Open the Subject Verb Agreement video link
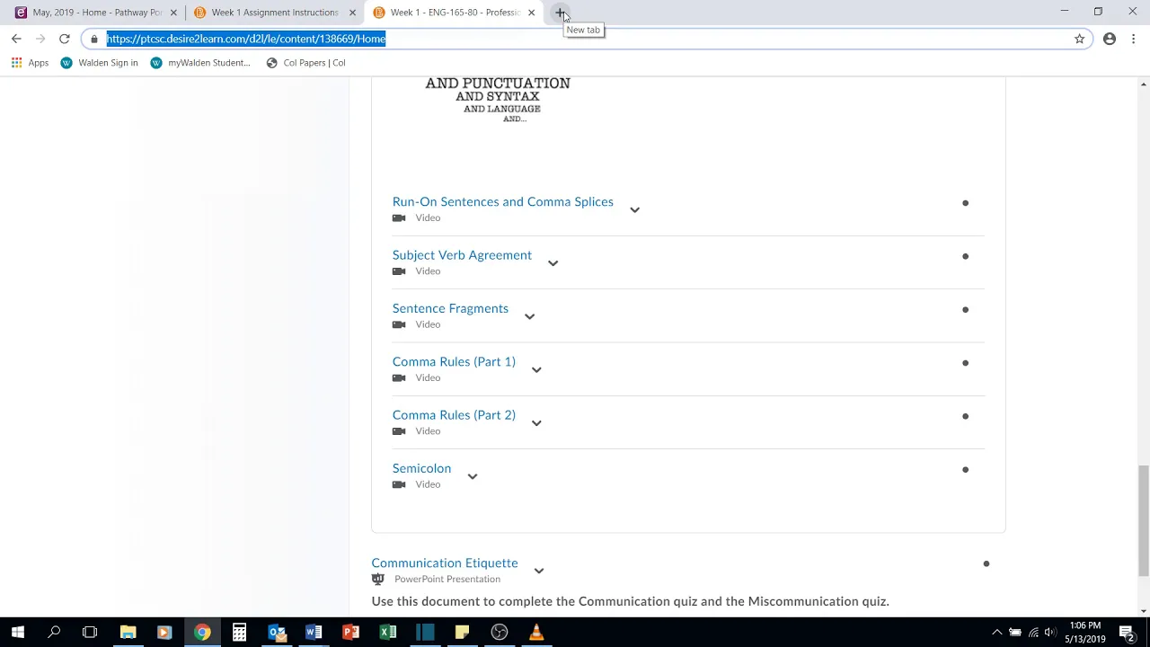The width and height of the screenshot is (1150, 647). [462, 255]
